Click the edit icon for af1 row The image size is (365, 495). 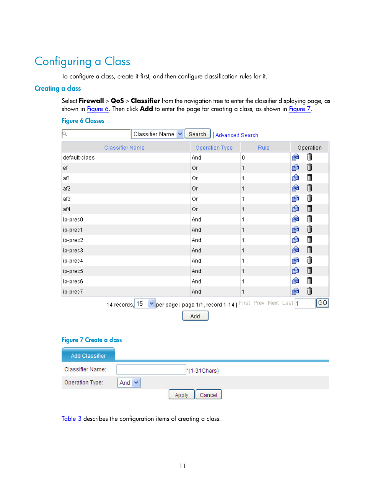coord(295,178)
